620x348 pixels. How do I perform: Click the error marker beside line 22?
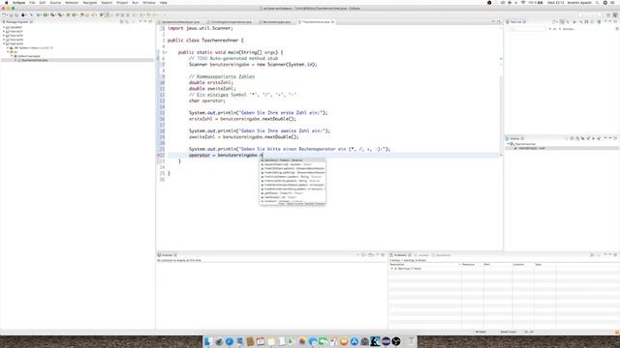coord(158,155)
